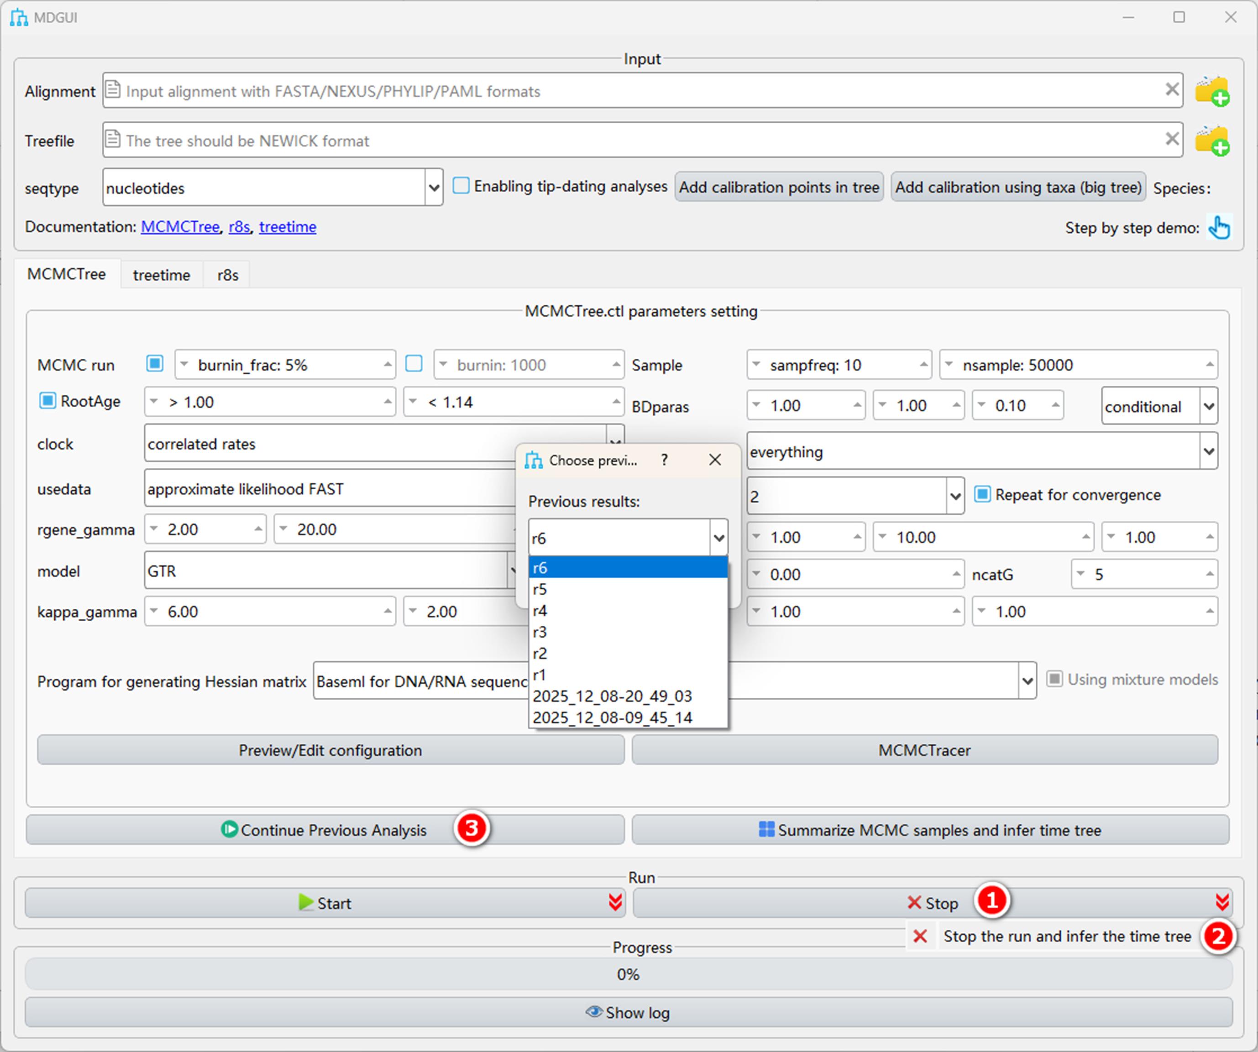Open the conditional BDparas dropdown
The height and width of the screenshot is (1052, 1258).
[x=1209, y=406]
